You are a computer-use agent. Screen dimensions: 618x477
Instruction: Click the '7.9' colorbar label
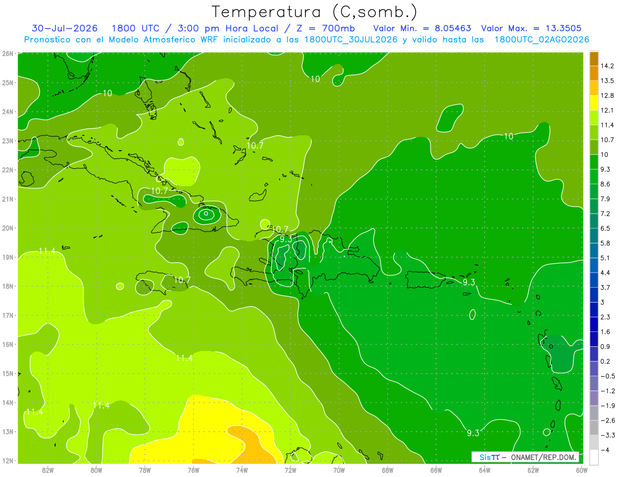(605, 199)
